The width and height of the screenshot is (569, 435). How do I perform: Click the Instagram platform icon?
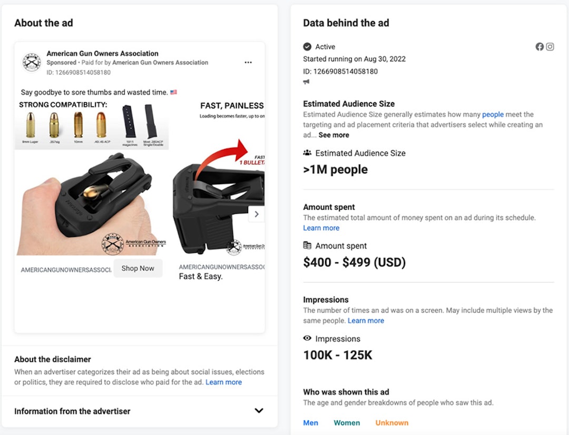(x=550, y=46)
